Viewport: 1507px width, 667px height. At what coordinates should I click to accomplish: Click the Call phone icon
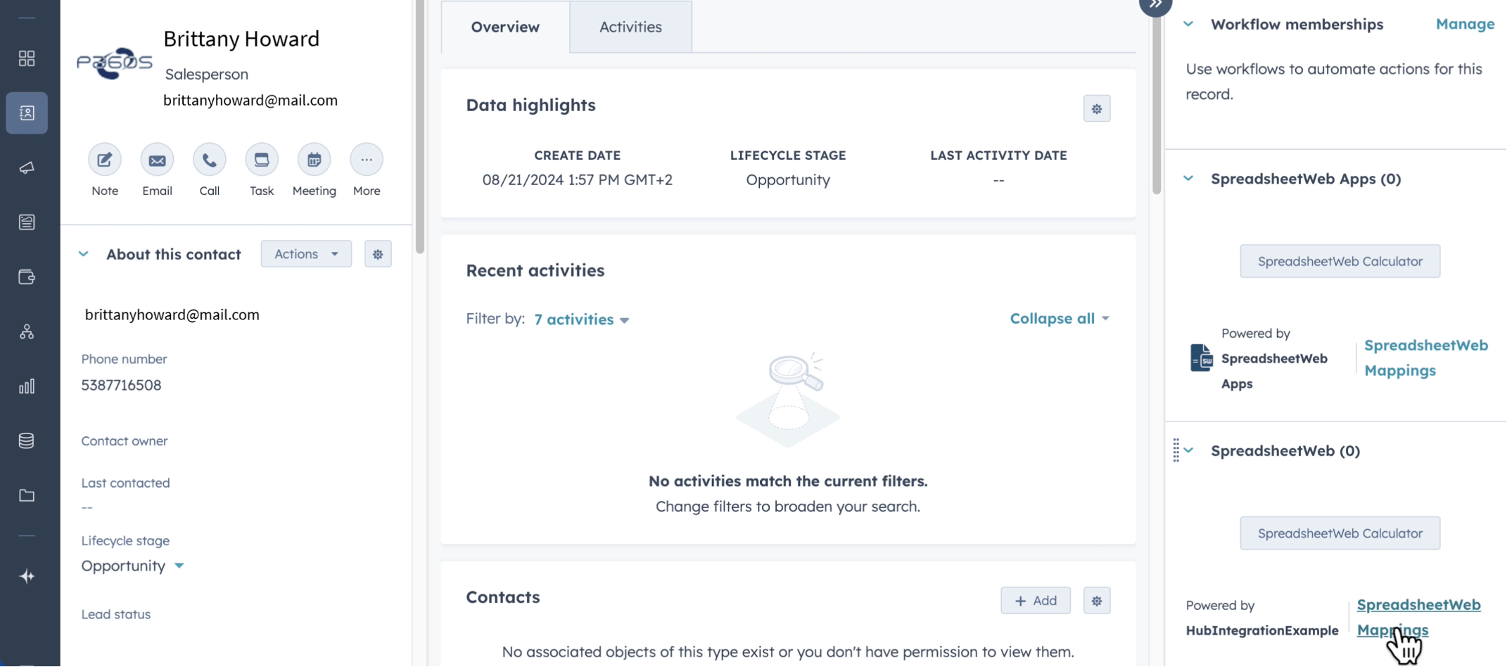coord(210,160)
